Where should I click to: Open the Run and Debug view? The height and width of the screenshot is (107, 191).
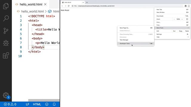point(6,43)
